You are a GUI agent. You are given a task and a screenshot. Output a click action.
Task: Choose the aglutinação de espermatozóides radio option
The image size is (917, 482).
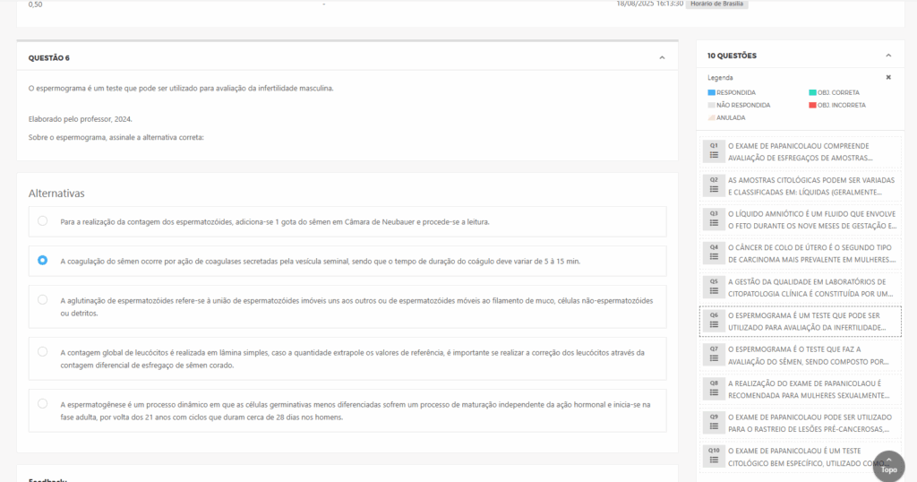pos(43,300)
